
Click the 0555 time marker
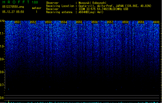79,22
